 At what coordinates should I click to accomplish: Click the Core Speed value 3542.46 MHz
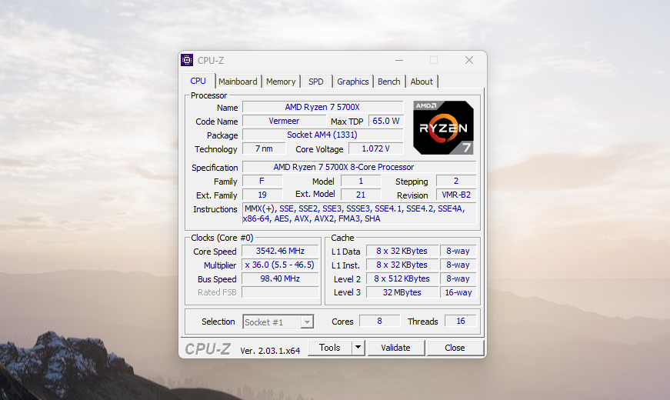tap(280, 251)
